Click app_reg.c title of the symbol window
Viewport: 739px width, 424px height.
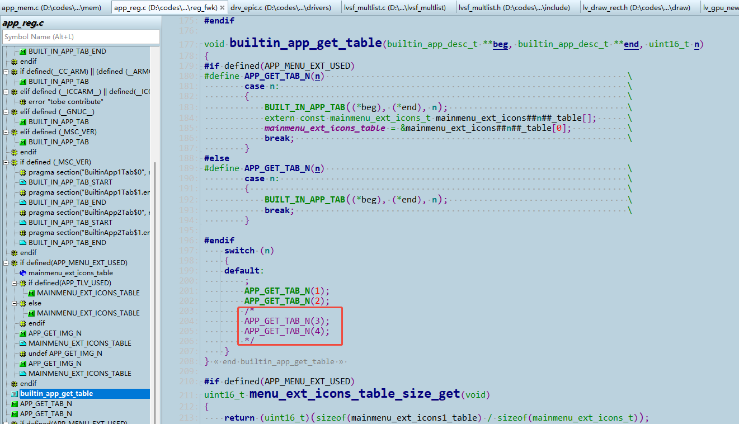pyautogui.click(x=23, y=23)
